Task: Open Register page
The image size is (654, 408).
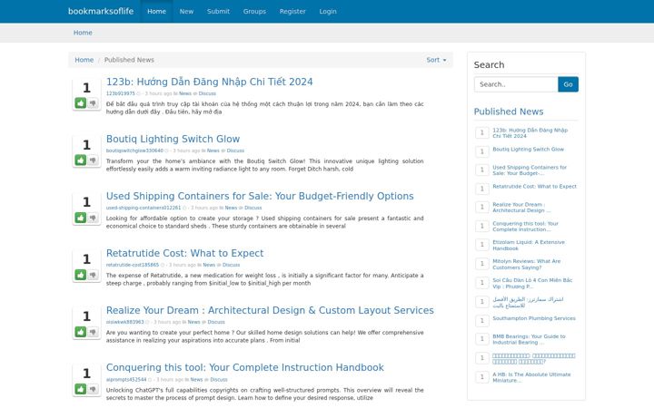Action: pyautogui.click(x=292, y=11)
